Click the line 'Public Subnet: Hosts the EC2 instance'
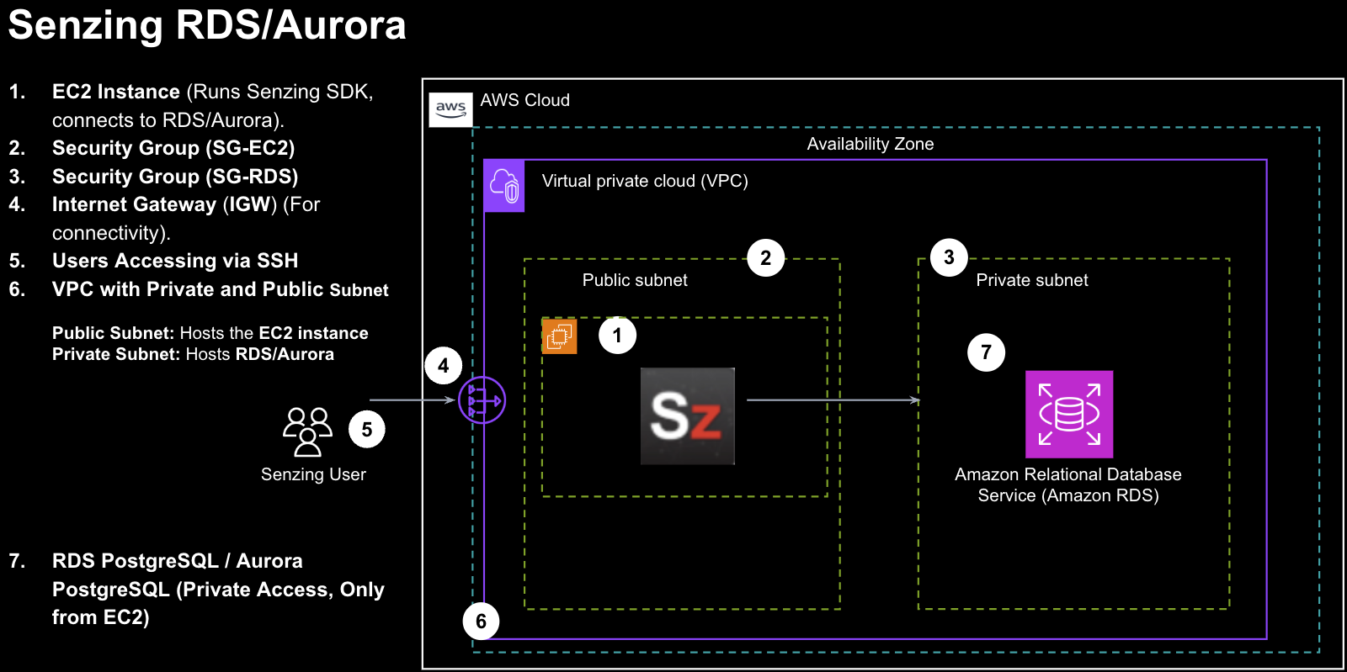Image resolution: width=1347 pixels, height=672 pixels. coord(210,333)
